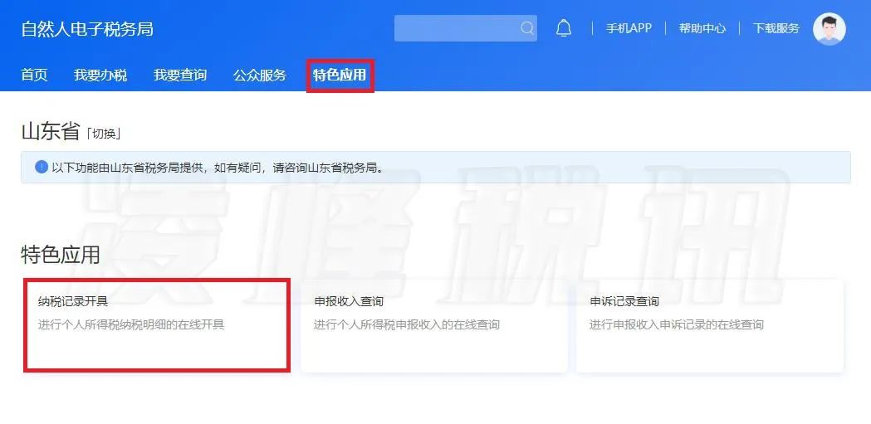
Task: Click 切换 to change province
Action: click(x=103, y=134)
